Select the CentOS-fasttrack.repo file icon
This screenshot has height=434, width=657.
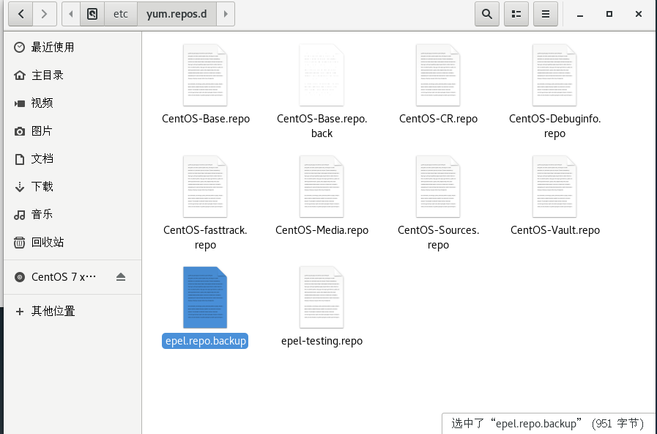[205, 187]
